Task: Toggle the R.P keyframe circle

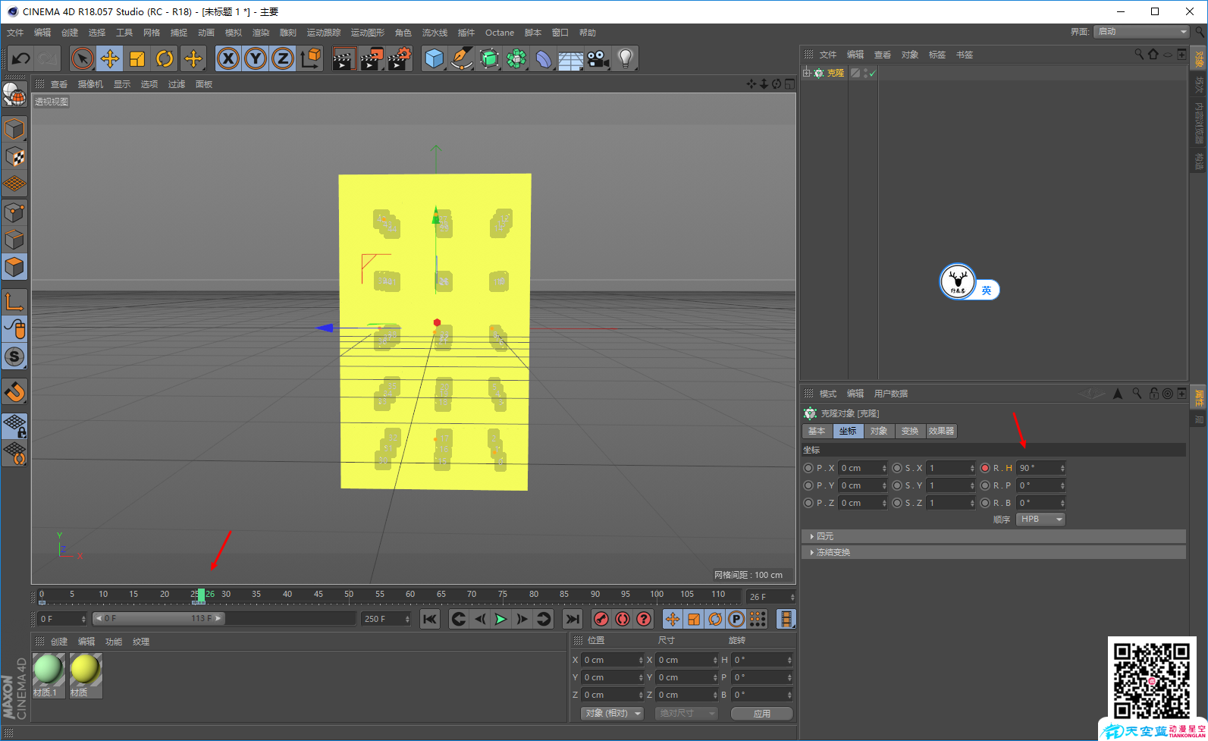Action: [985, 485]
